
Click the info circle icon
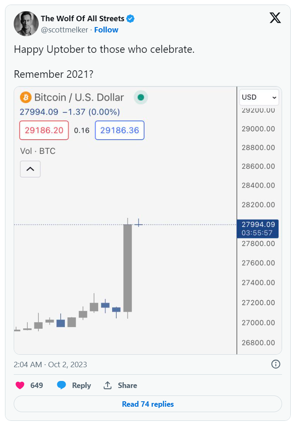coord(276,364)
